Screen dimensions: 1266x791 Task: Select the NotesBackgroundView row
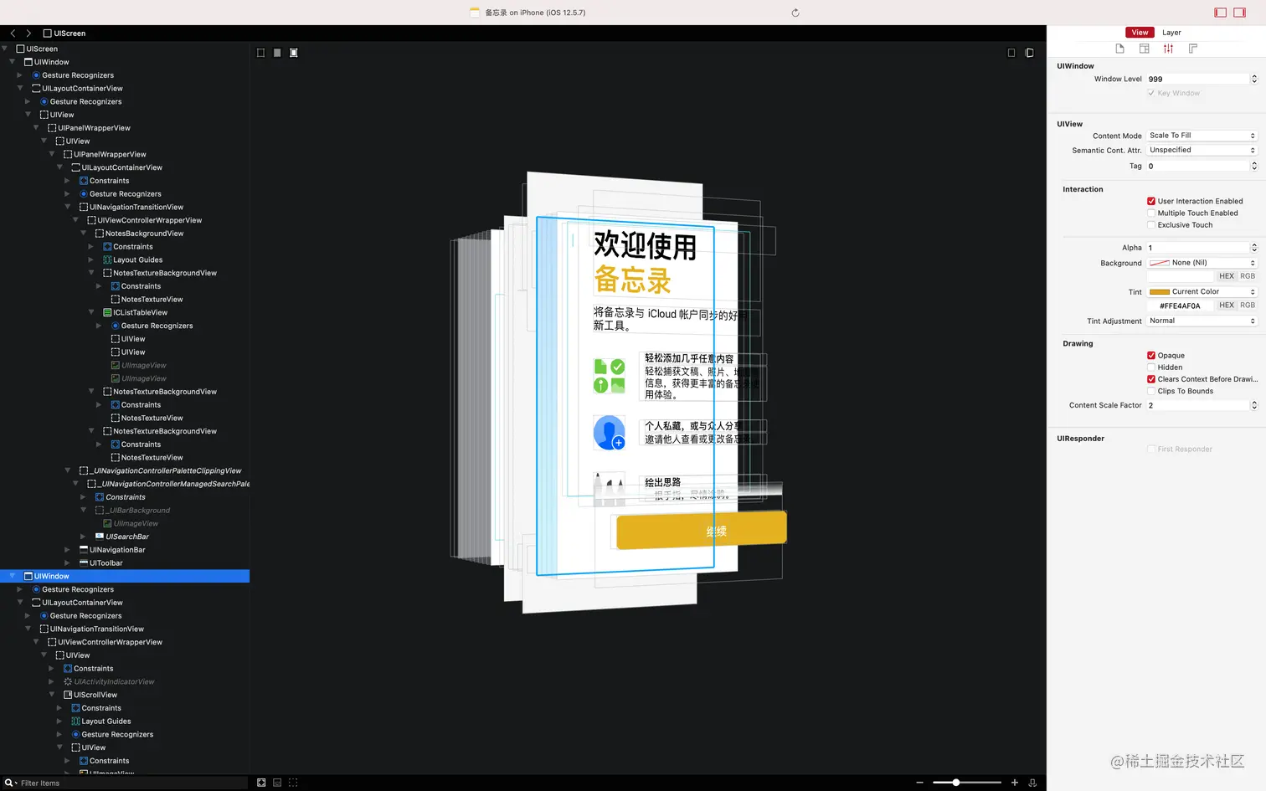(125, 234)
